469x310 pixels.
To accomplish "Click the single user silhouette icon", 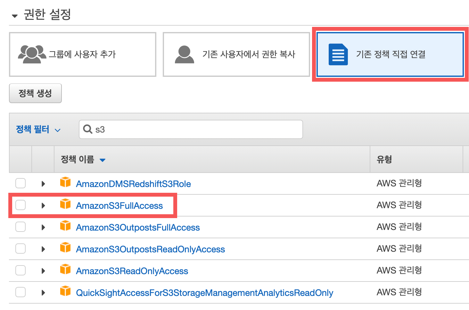I will click(x=185, y=54).
